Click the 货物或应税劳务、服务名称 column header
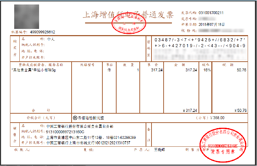Screen dimensions: 257x166 click(x=41, y=65)
